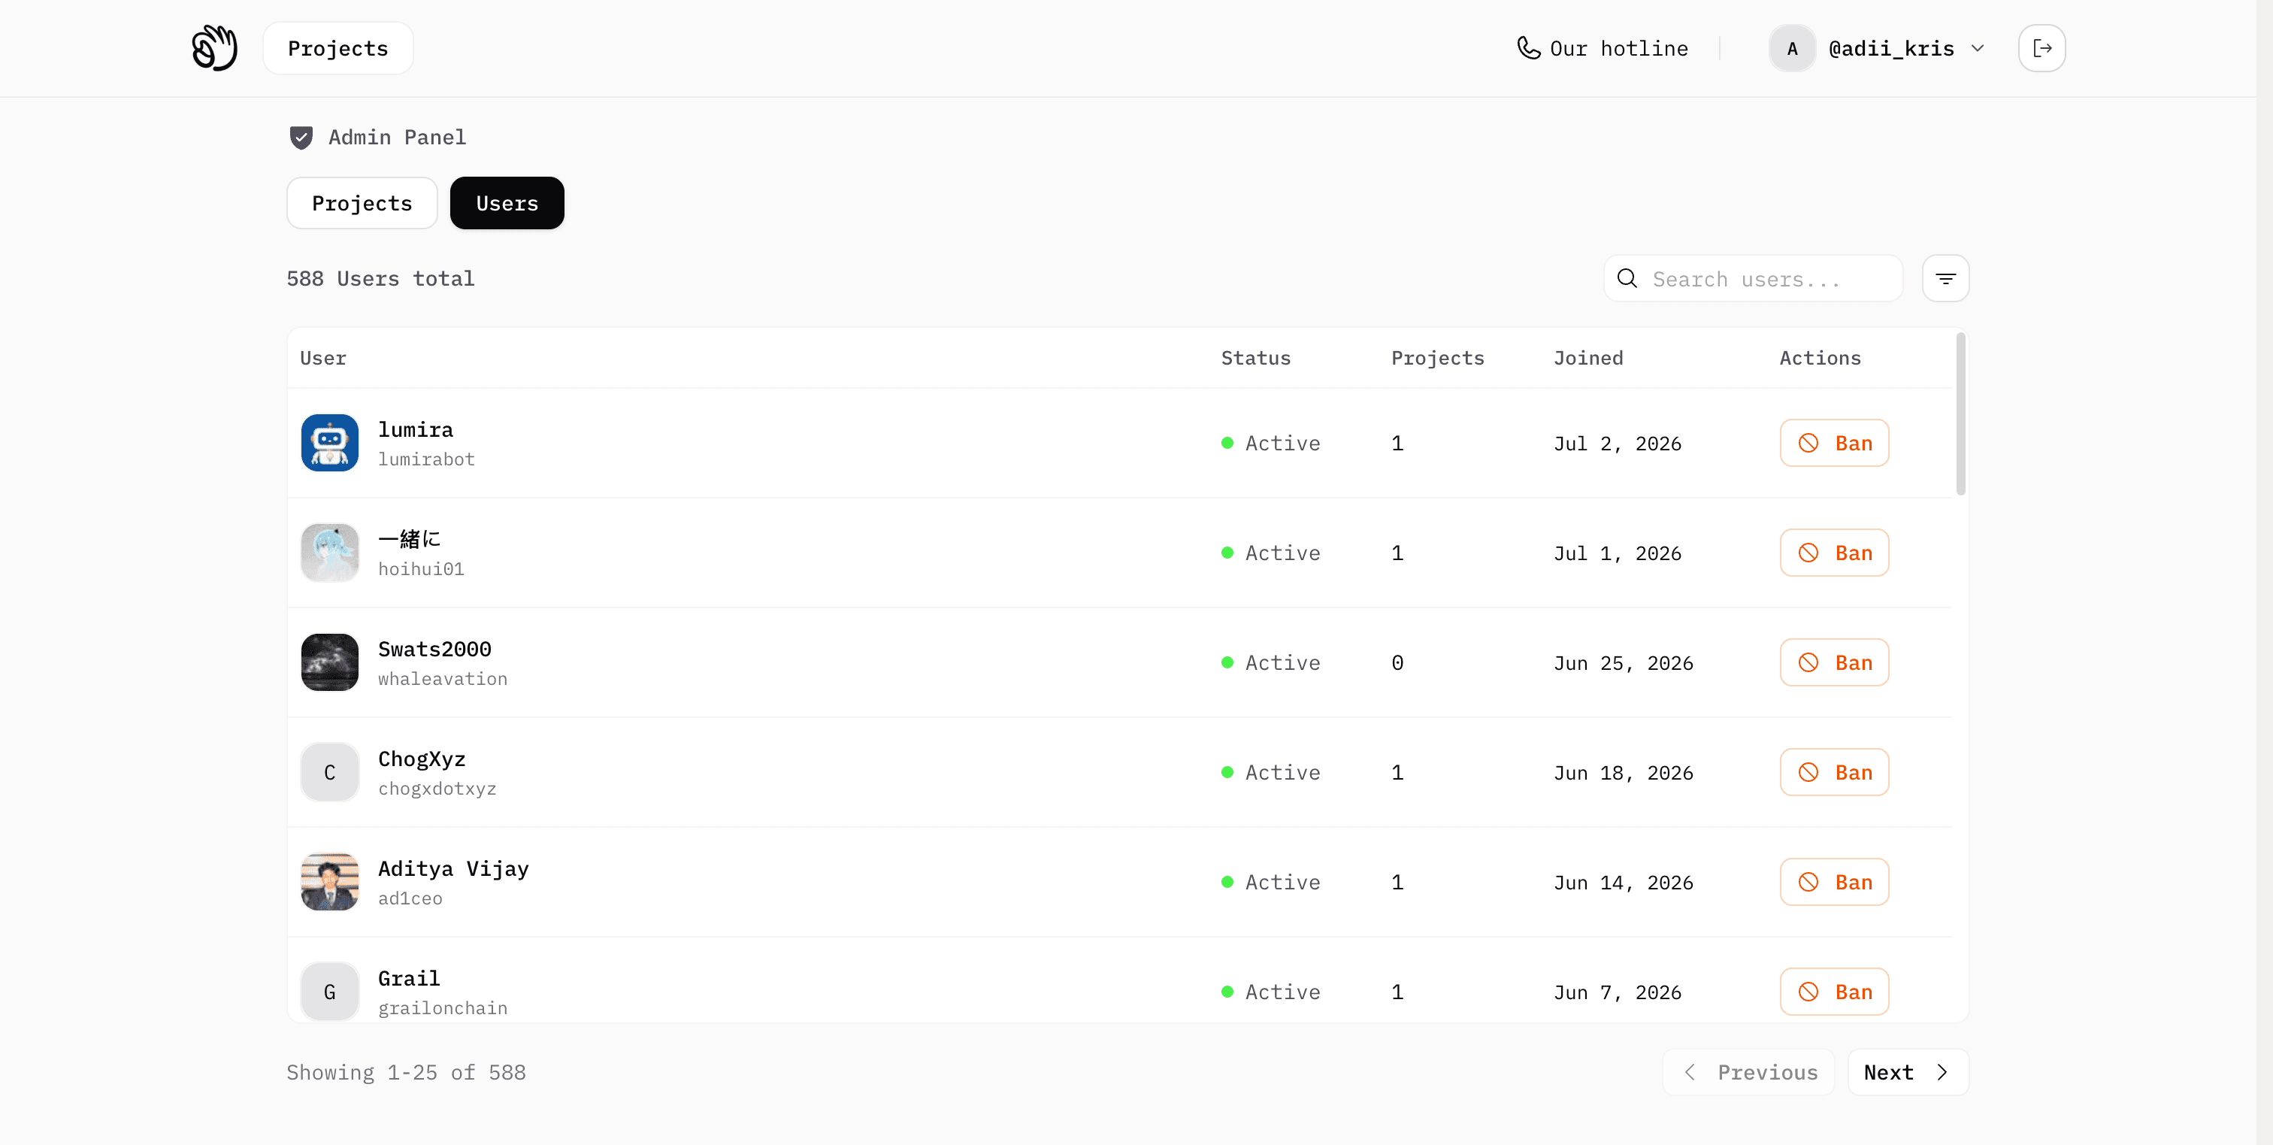Image resolution: width=2273 pixels, height=1145 pixels.
Task: Ban the user hoihui01
Action: 1835,553
